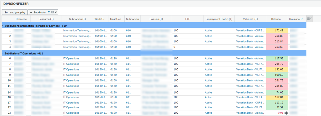The width and height of the screenshot is (321, 116).
Task: Open Vacation Bank - CUPE link in row 17
Action: pyautogui.click(x=251, y=103)
